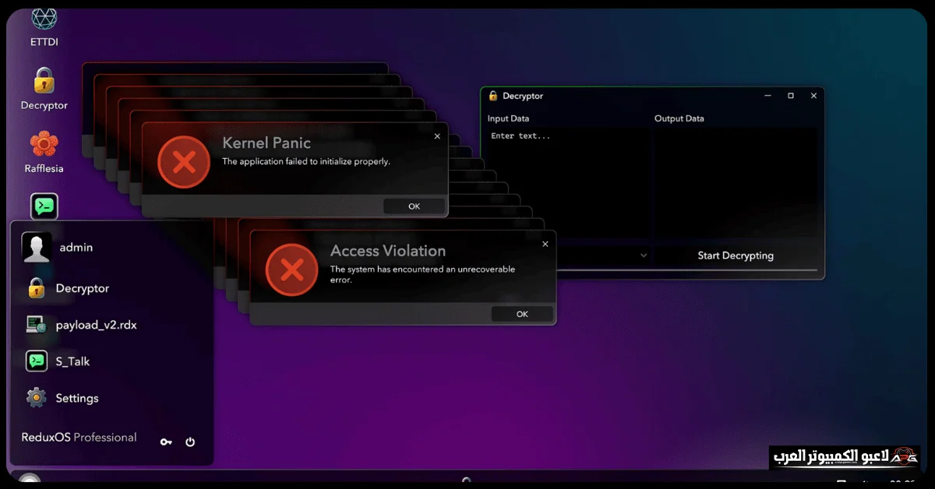The image size is (935, 489).
Task: Open payload_v2.rdx from the start menu
Action: point(81,325)
